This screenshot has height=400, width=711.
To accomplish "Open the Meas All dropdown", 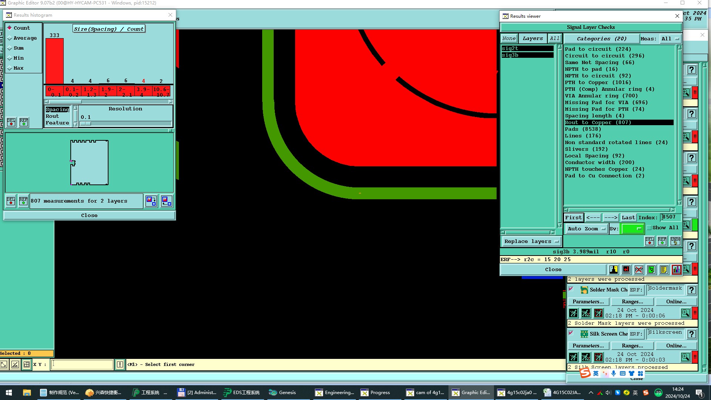I will tap(671, 39).
